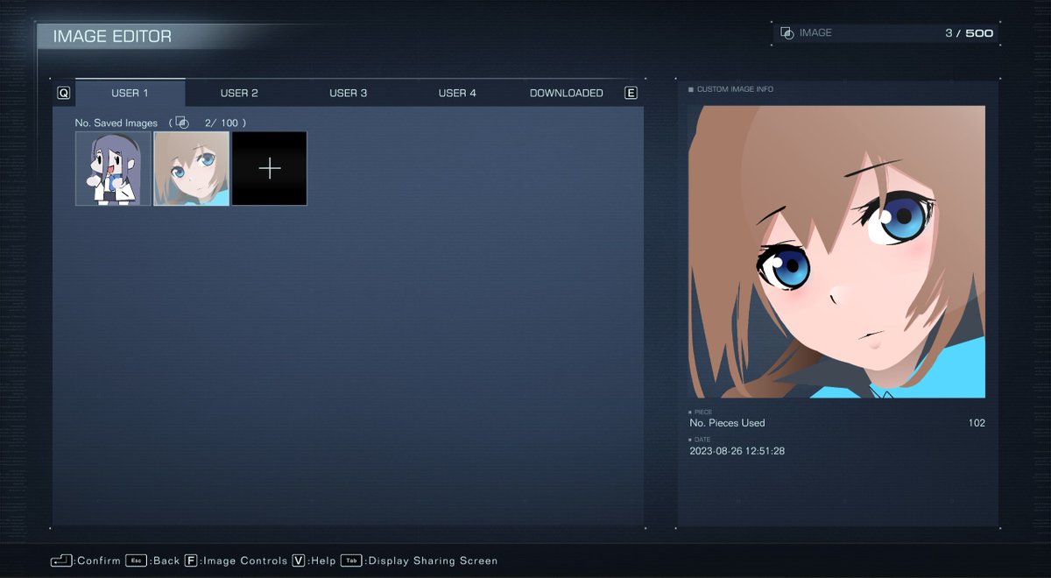The image size is (1051, 578).
Task: Click the 'No. Saved Images' label
Action: point(116,123)
